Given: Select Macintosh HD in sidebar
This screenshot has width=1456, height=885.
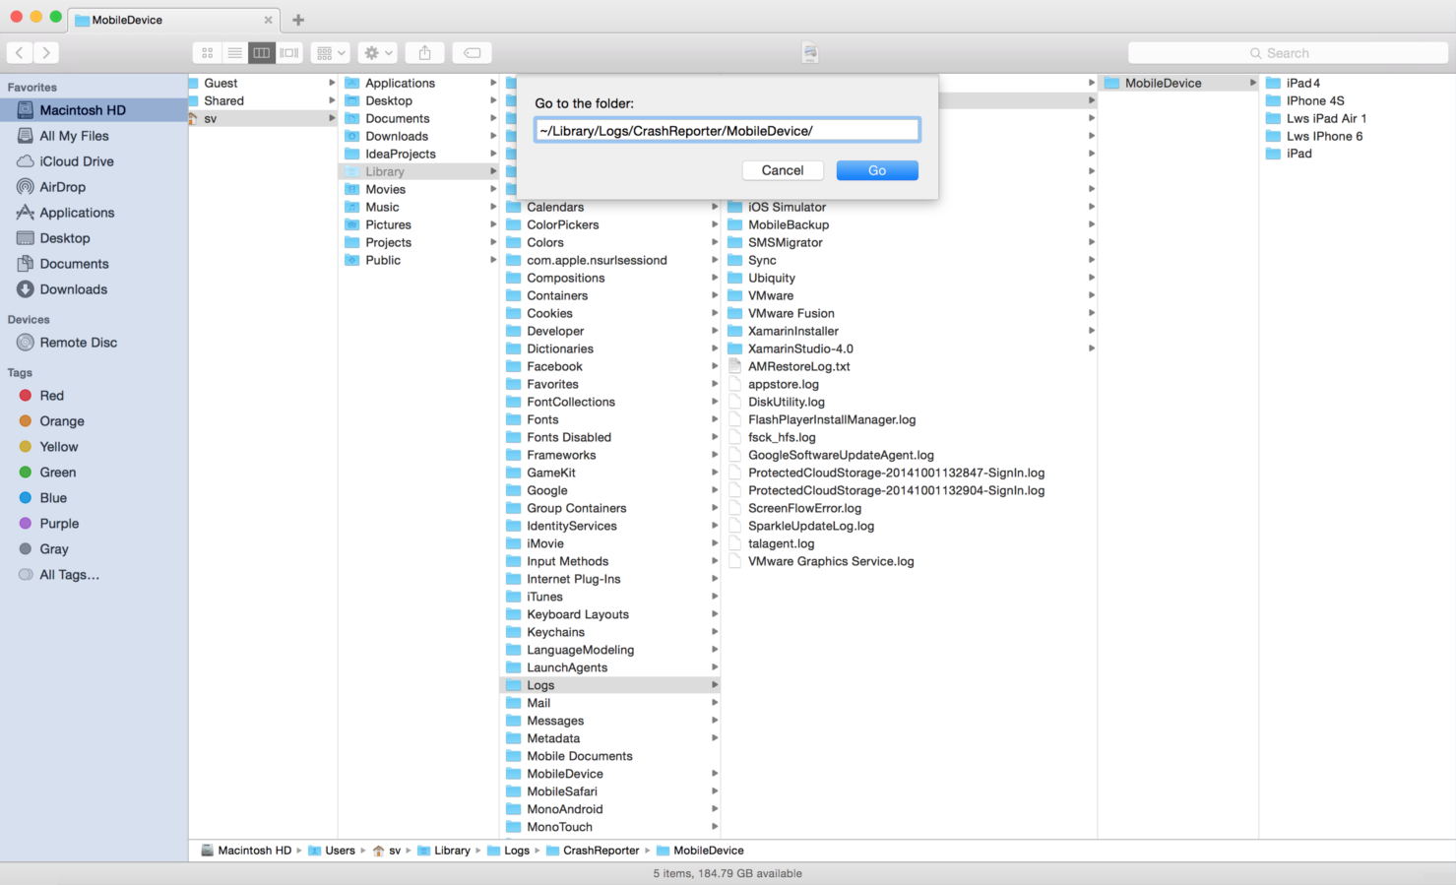Looking at the screenshot, I should pyautogui.click(x=94, y=110).
